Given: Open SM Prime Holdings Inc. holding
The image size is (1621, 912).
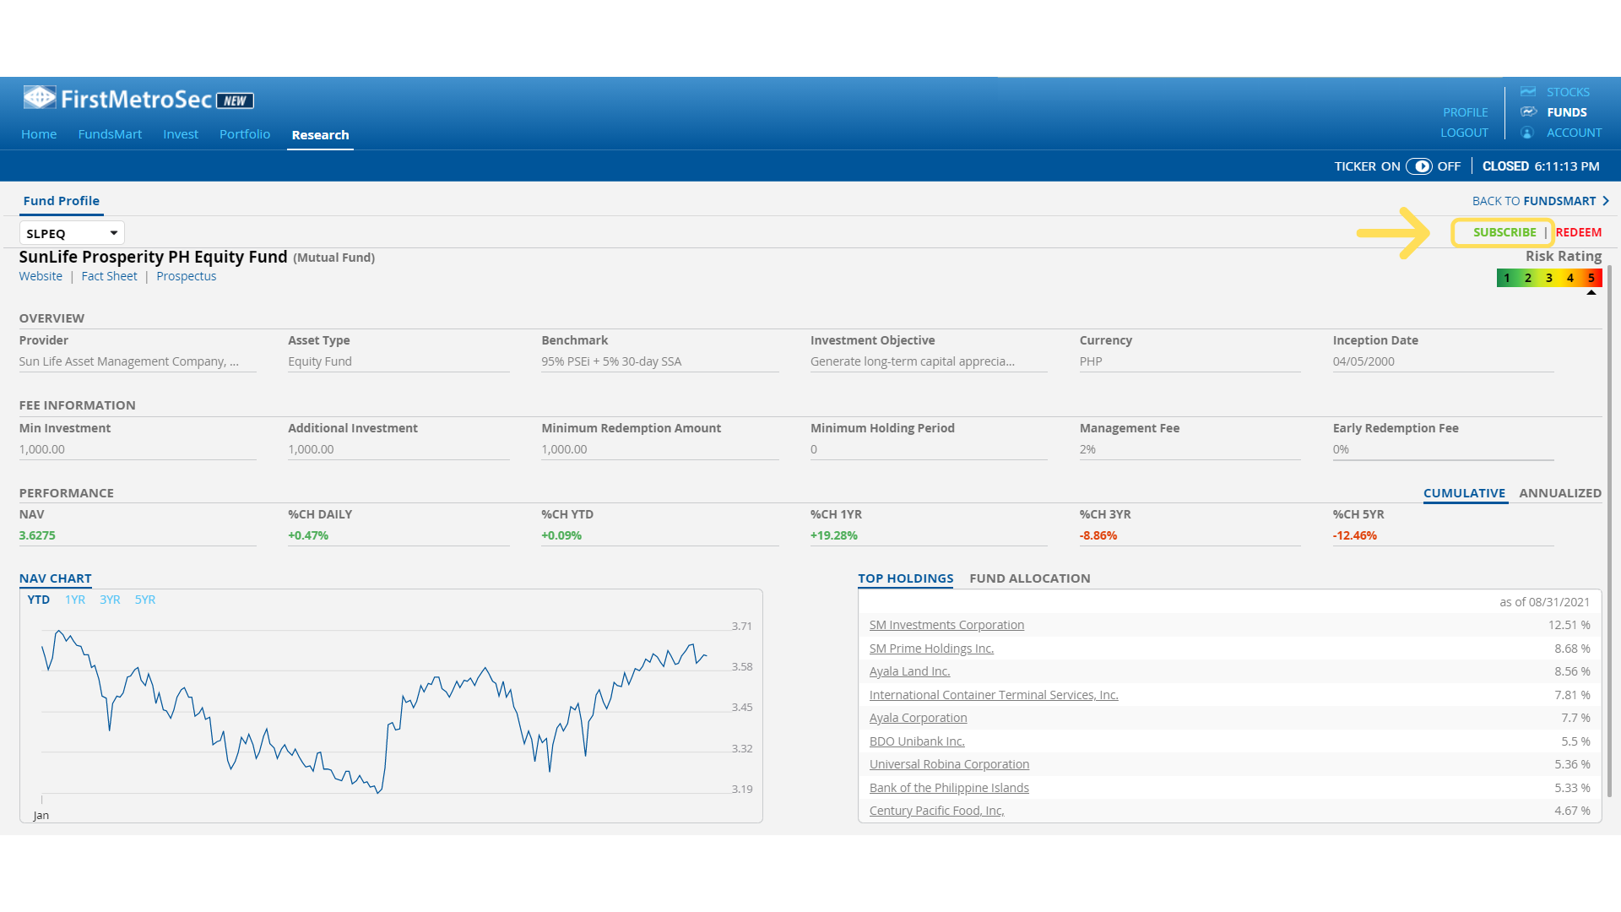Looking at the screenshot, I should 931,649.
